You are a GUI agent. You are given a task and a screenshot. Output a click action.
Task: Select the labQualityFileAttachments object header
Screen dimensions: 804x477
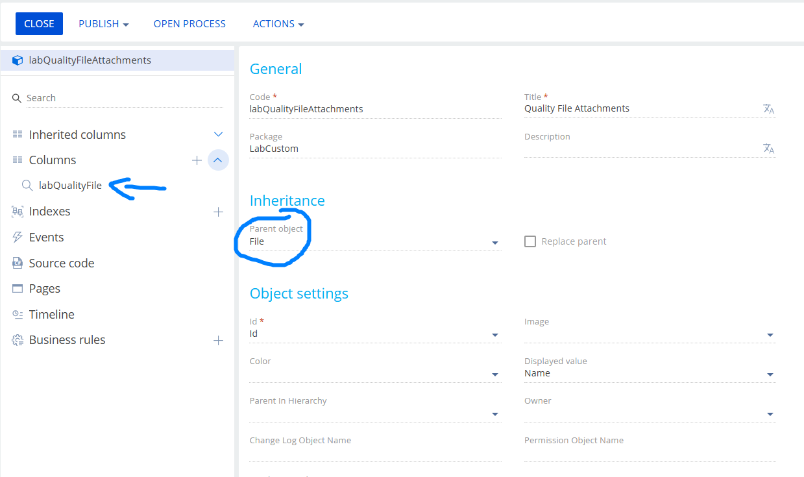coord(117,60)
